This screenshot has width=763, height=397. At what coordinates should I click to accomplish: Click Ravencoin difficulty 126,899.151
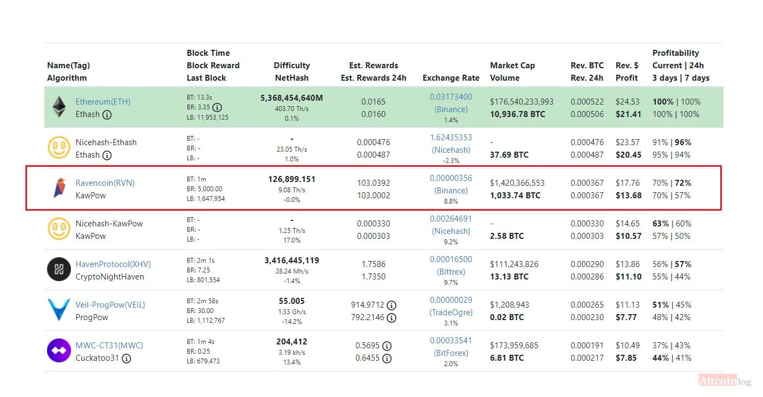point(292,179)
